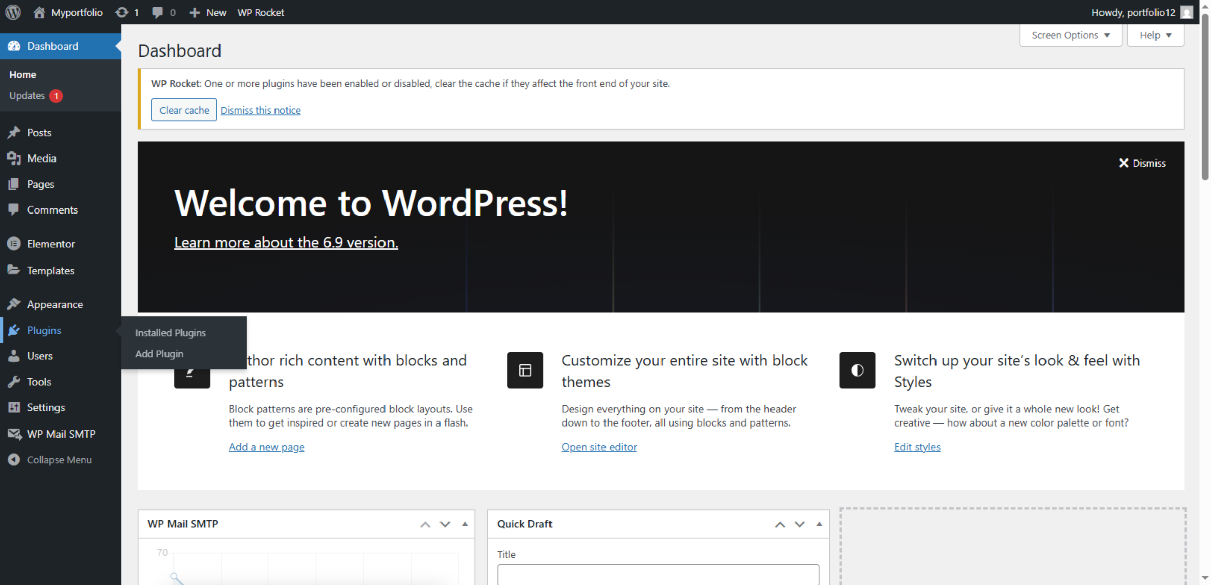Image resolution: width=1211 pixels, height=585 pixels.
Task: Expand the Help dropdown
Action: point(1155,35)
